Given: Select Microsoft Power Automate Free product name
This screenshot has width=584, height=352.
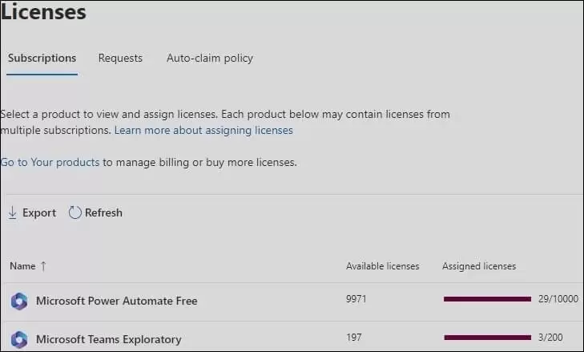Looking at the screenshot, I should click(x=116, y=301).
